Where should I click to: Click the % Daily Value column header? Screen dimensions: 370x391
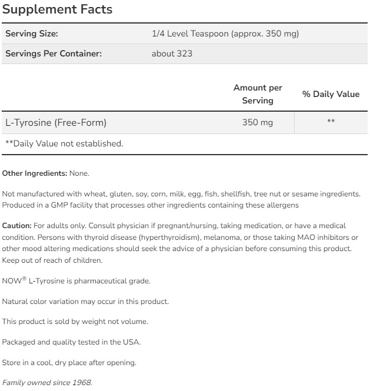[331, 94]
